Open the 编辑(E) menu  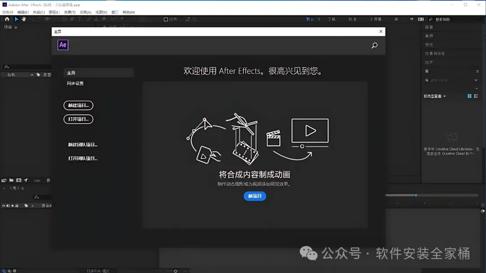(x=23, y=12)
